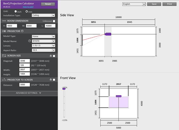This screenshot has width=179, height=130.
Task: Click the Projector to Screen lock icon
Action: [51, 79]
